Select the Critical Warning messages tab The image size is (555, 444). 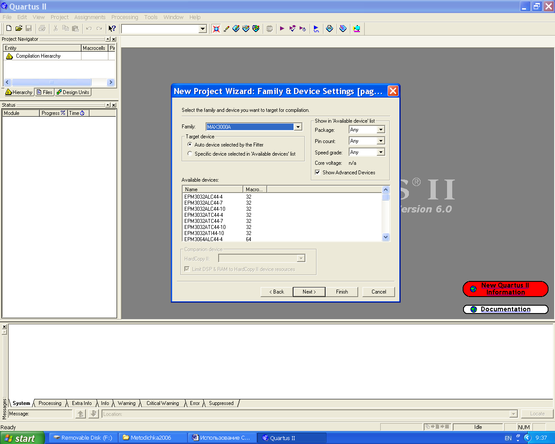click(163, 403)
